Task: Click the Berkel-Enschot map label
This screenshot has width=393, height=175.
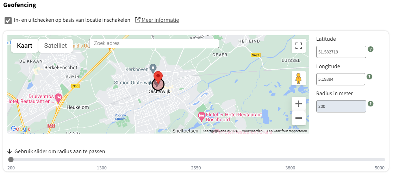Action: coord(61,68)
